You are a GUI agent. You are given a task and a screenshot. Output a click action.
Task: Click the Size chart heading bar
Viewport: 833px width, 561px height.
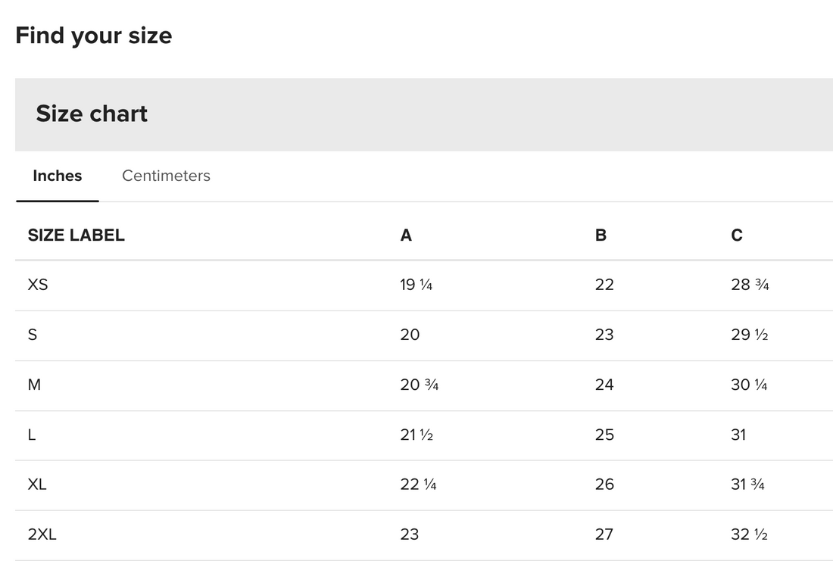click(x=423, y=114)
